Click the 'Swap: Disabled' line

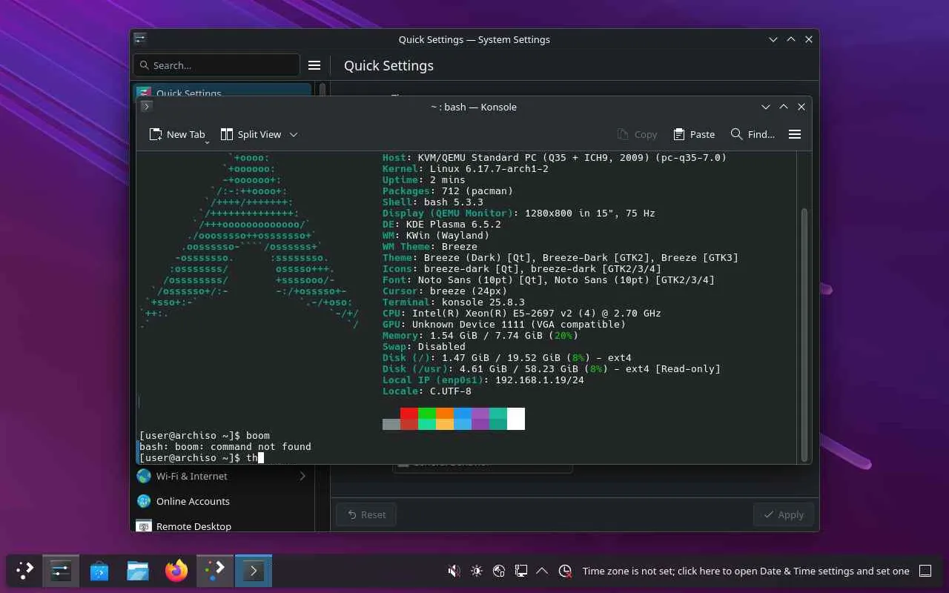click(424, 346)
